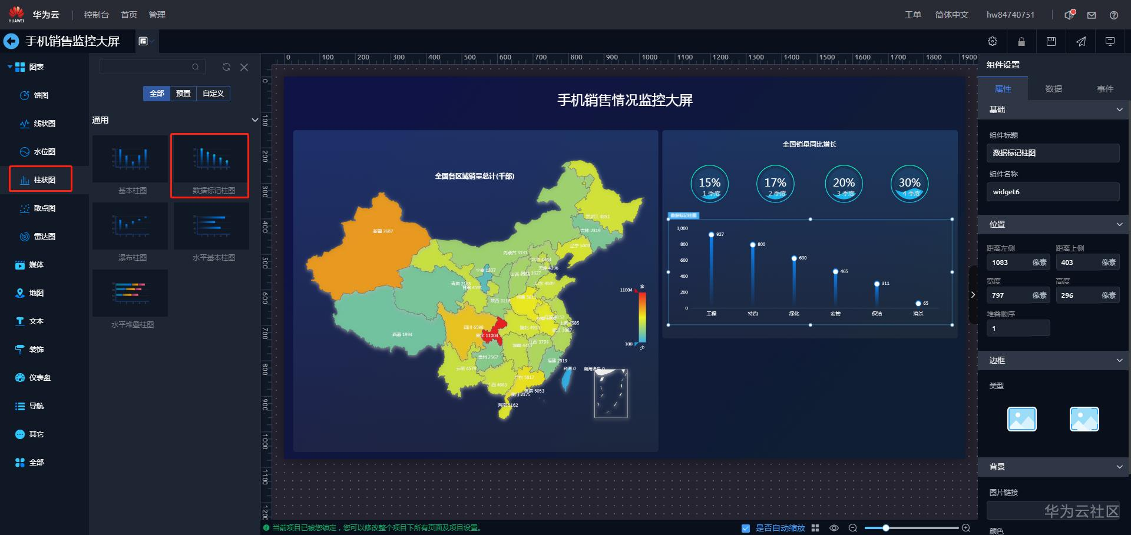
Task: Click the grid layout icon in the status bar
Action: pyautogui.click(x=815, y=528)
